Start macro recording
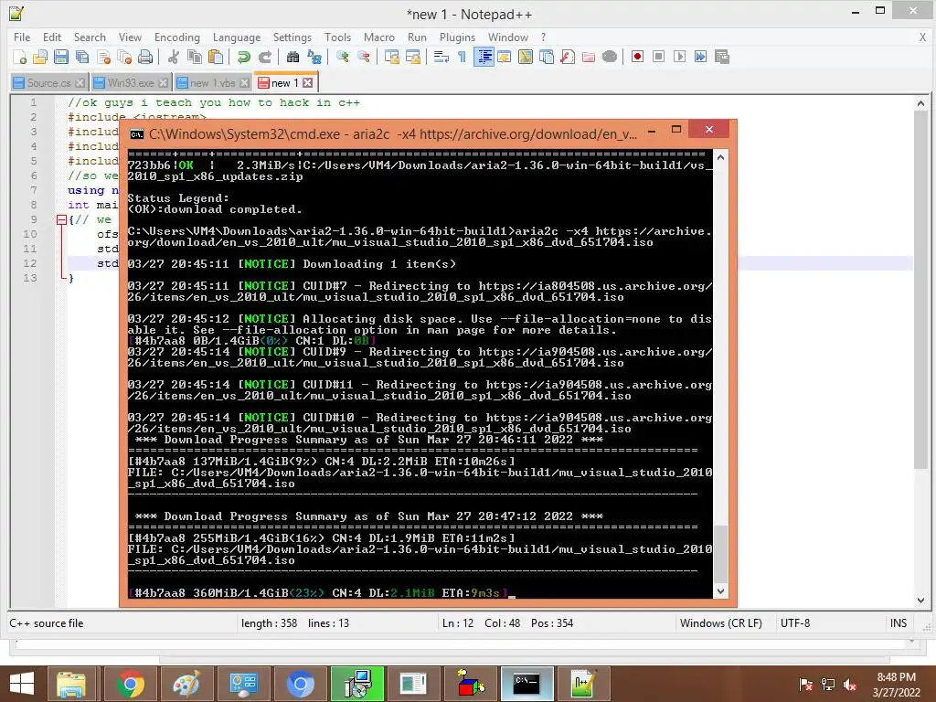The image size is (936, 702). [637, 57]
